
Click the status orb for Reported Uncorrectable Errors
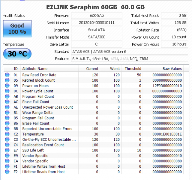point(7,129)
